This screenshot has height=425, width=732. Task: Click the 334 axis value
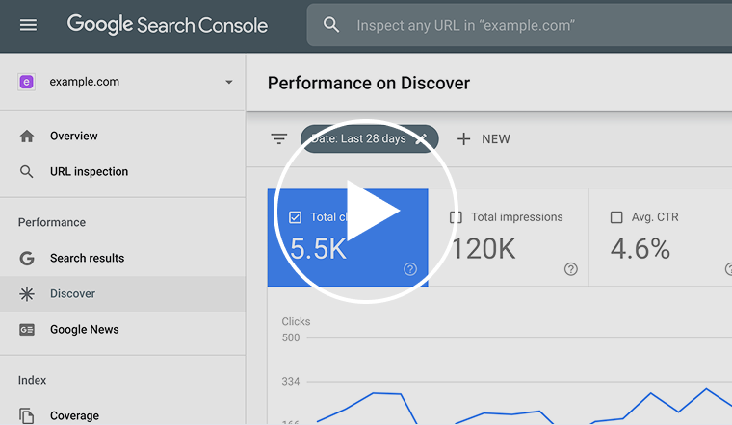(x=290, y=381)
